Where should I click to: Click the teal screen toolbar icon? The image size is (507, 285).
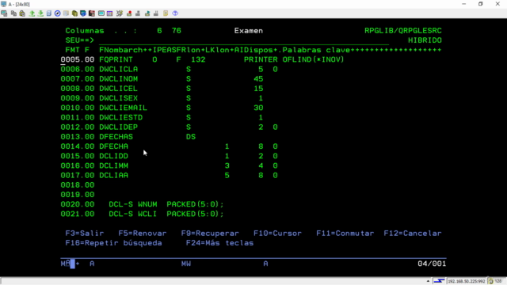101,13
